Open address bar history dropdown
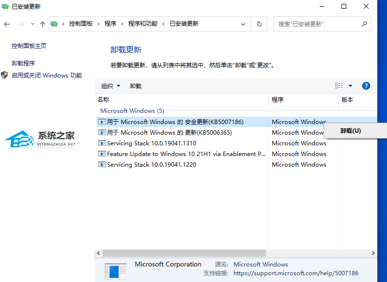Screen dimensions: 387x282 pos(243,24)
